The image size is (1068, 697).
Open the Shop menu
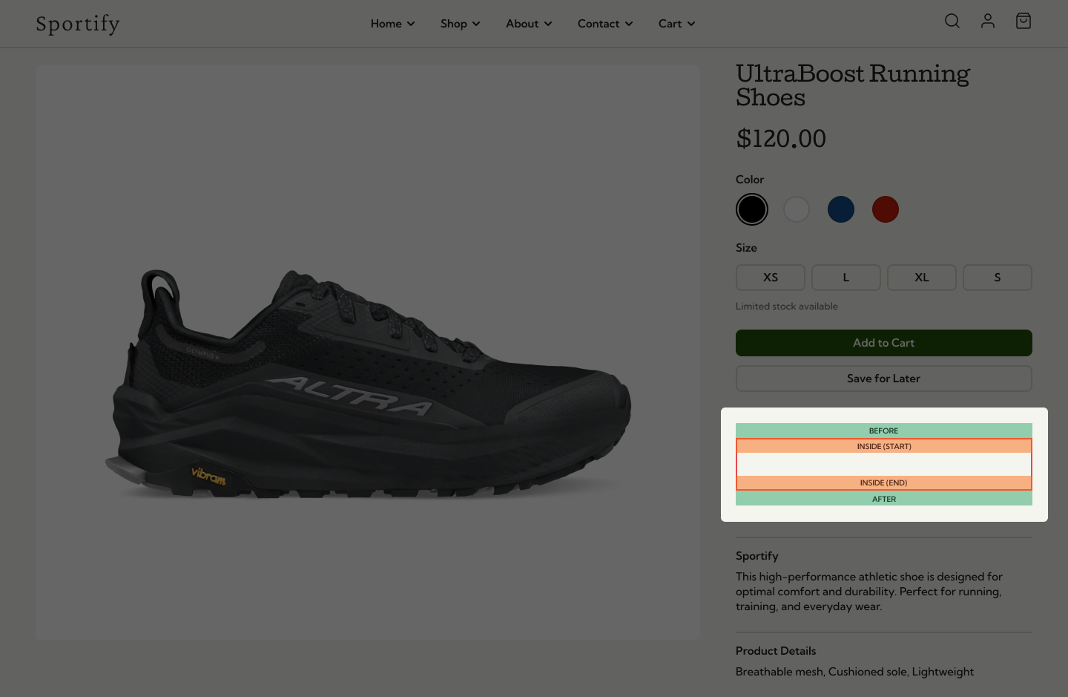461,24
